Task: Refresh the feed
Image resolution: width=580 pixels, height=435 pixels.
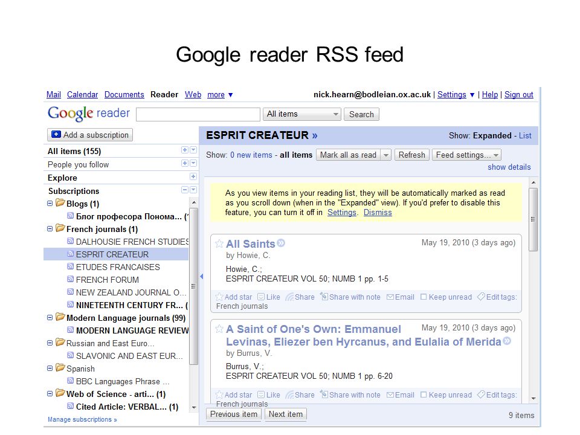Action: 411,155
